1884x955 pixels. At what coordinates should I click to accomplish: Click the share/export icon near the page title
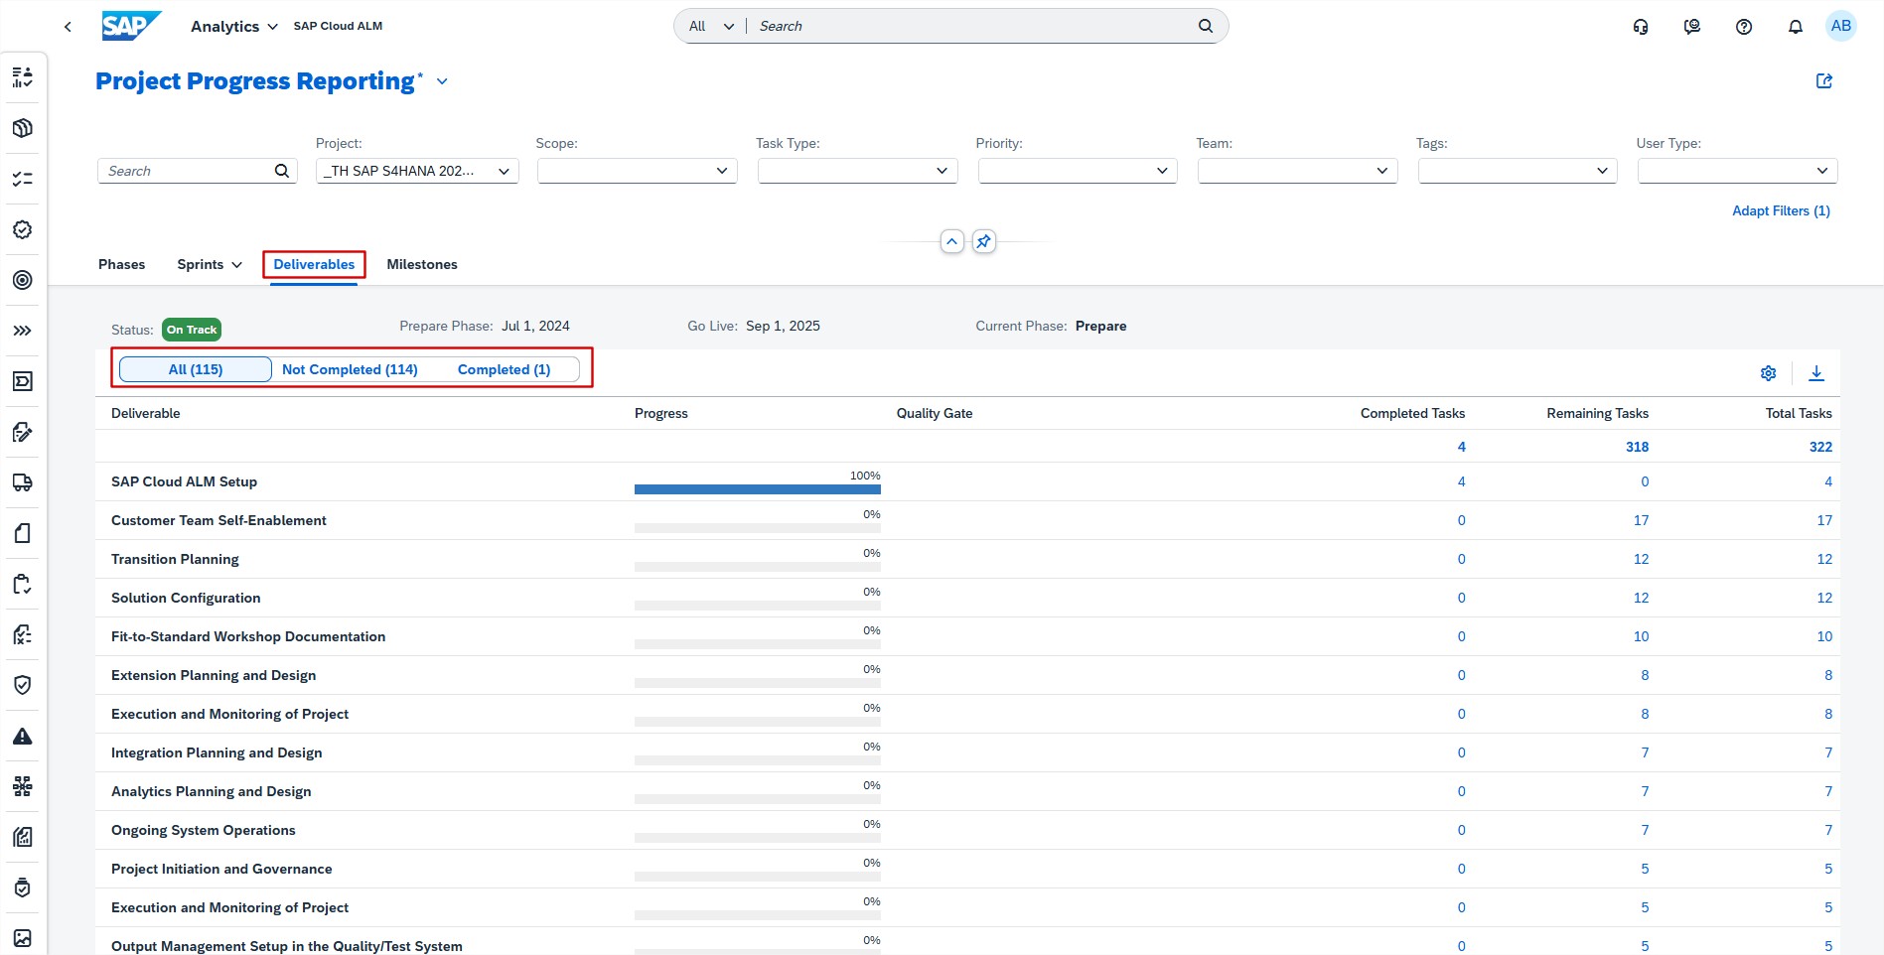coord(1823,81)
